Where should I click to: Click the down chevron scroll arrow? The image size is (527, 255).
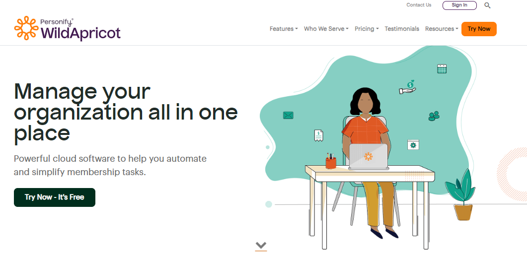[x=261, y=246]
